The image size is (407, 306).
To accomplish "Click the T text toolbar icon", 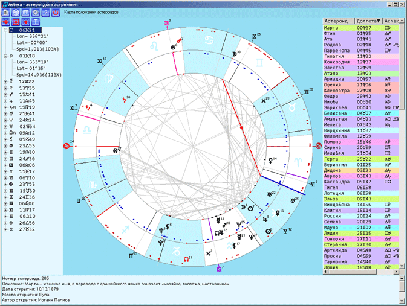I will [36, 22].
